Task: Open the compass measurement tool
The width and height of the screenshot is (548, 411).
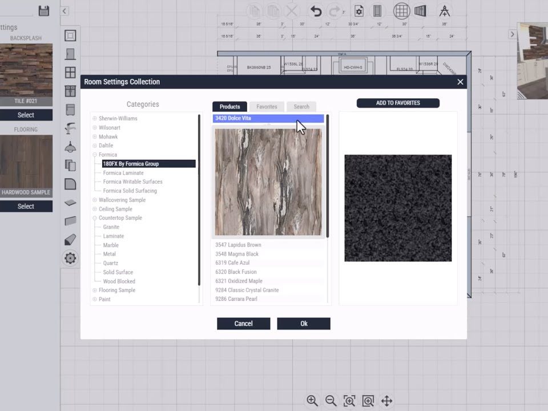Action: click(444, 11)
